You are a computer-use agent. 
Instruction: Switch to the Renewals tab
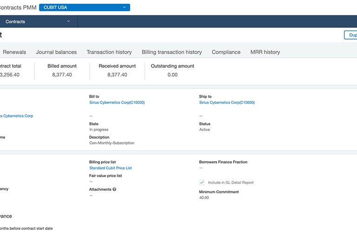(x=14, y=52)
